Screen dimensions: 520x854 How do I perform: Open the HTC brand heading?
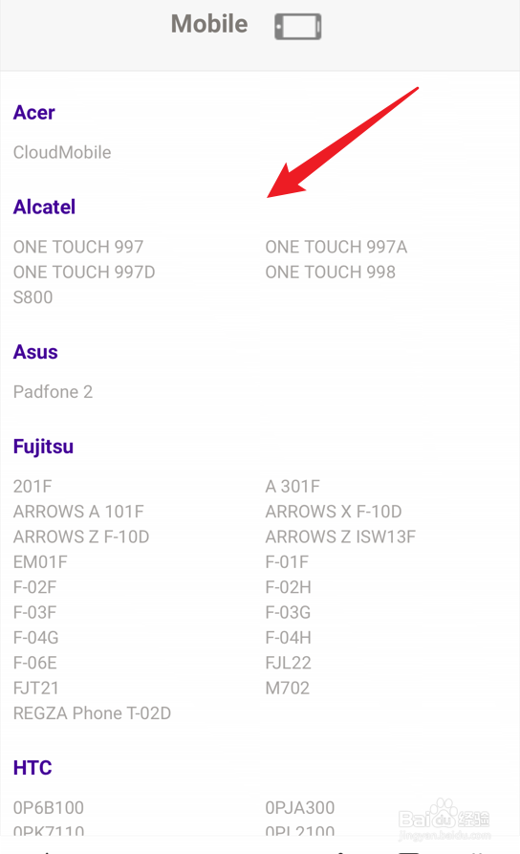32,768
